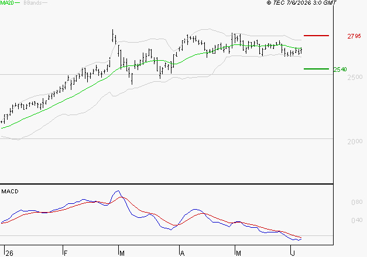Click the 040 MACD axis label
The width and height of the screenshot is (367, 257).
[356, 220]
